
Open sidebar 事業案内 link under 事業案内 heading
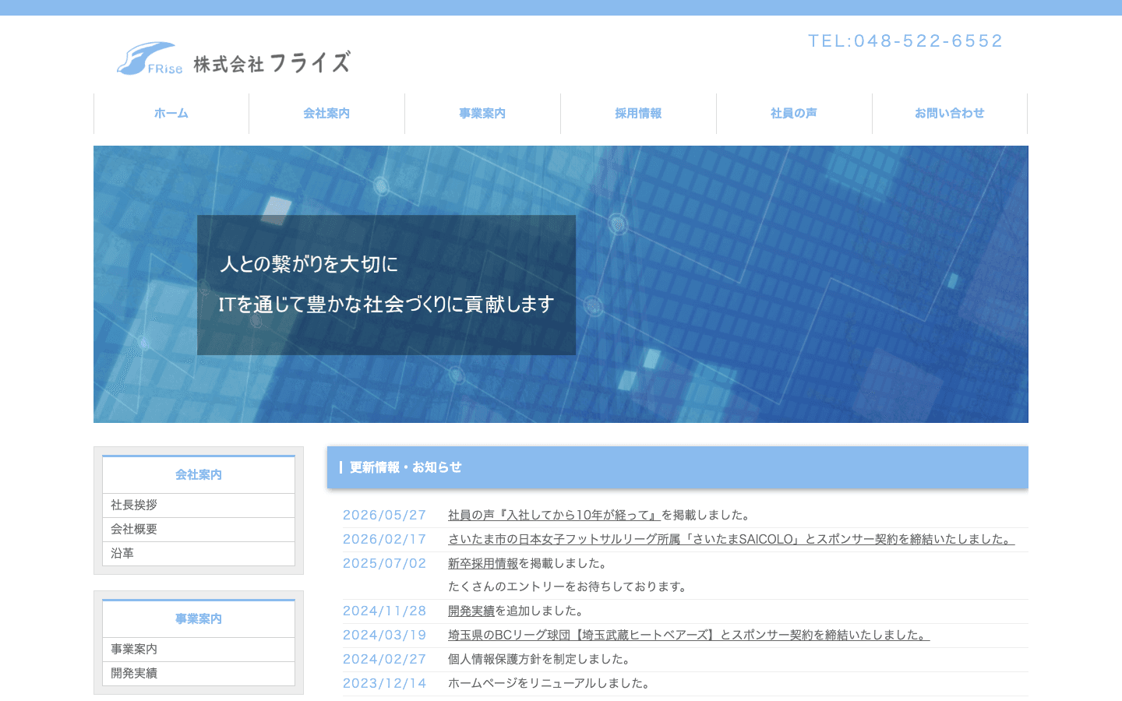(199, 649)
